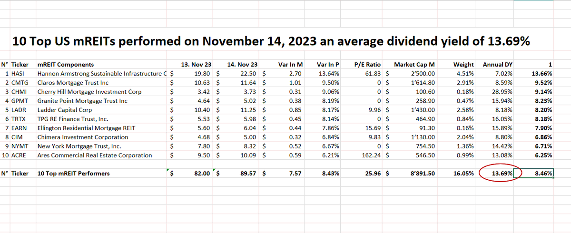Screen dimensions: 571x233
Task: Click the 'mREIT Components' column header
Action: click(x=65, y=65)
